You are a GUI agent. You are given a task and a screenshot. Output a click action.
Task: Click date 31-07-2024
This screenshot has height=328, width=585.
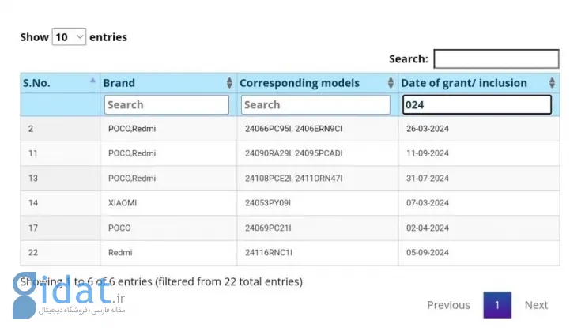428,179
